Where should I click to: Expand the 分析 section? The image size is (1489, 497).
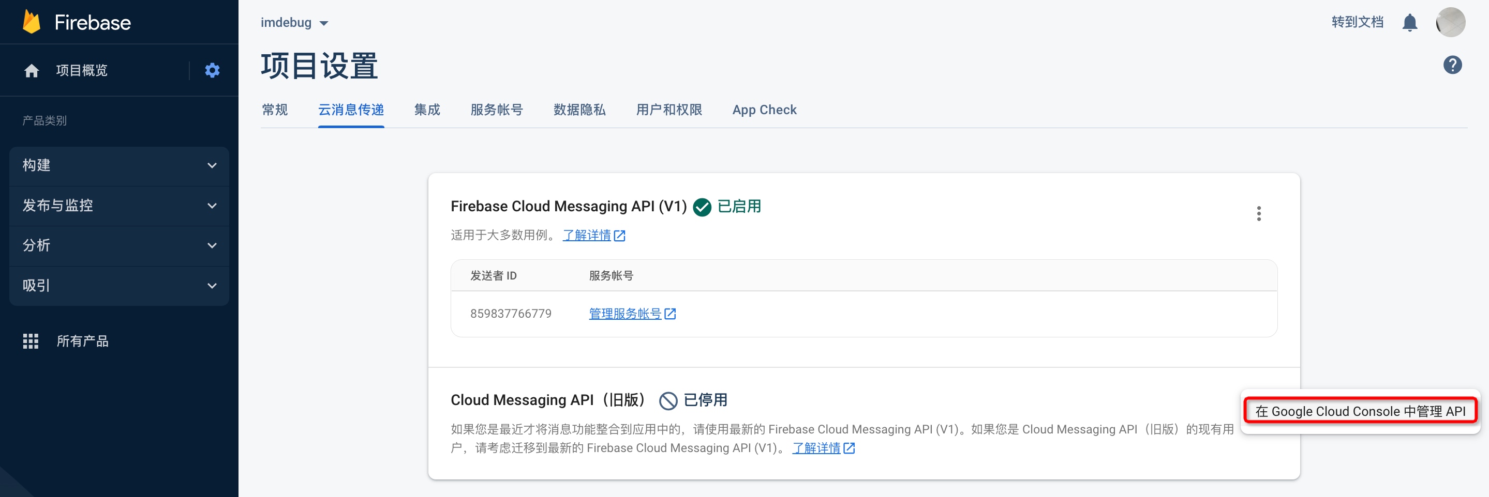point(119,246)
